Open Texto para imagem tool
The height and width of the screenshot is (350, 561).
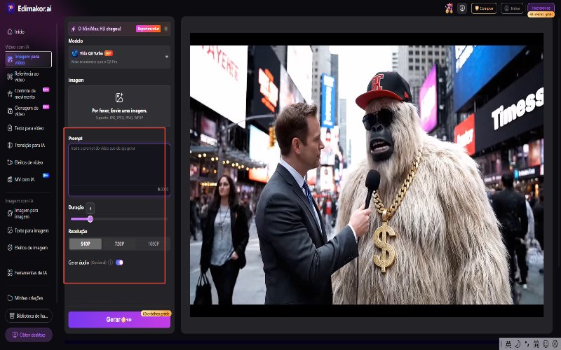tap(29, 230)
